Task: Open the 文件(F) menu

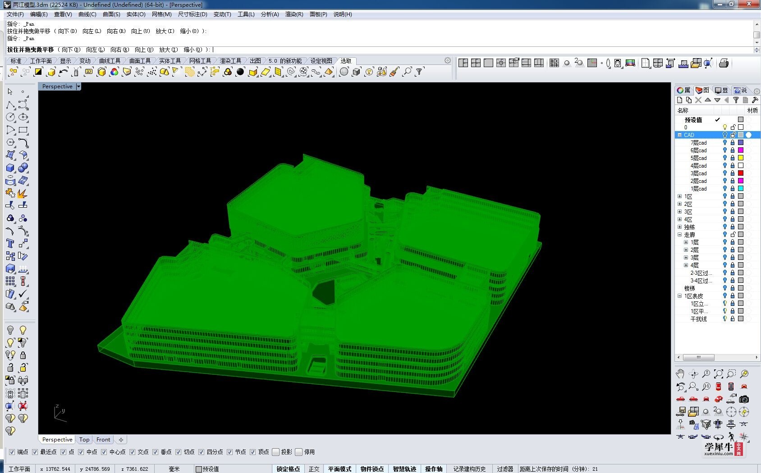Action: tap(15, 14)
